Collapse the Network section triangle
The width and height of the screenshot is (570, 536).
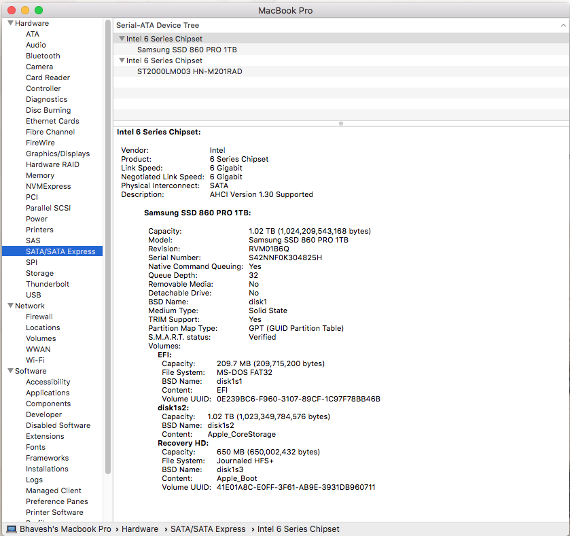[x=11, y=306]
